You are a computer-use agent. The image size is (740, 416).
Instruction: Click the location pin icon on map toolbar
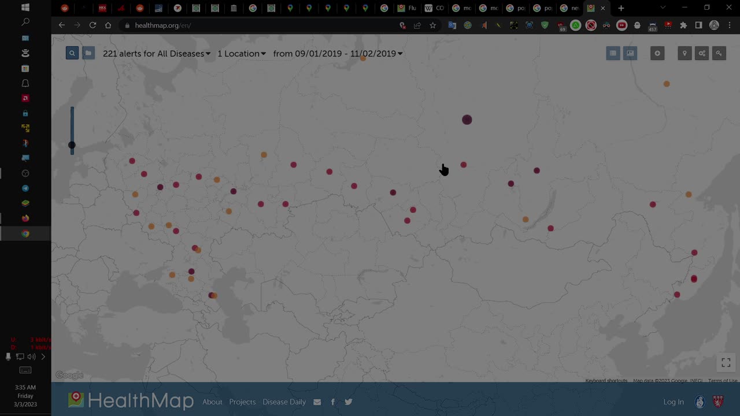(x=684, y=53)
